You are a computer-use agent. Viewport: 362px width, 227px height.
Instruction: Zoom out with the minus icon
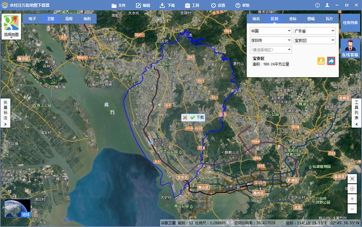click(x=352, y=209)
